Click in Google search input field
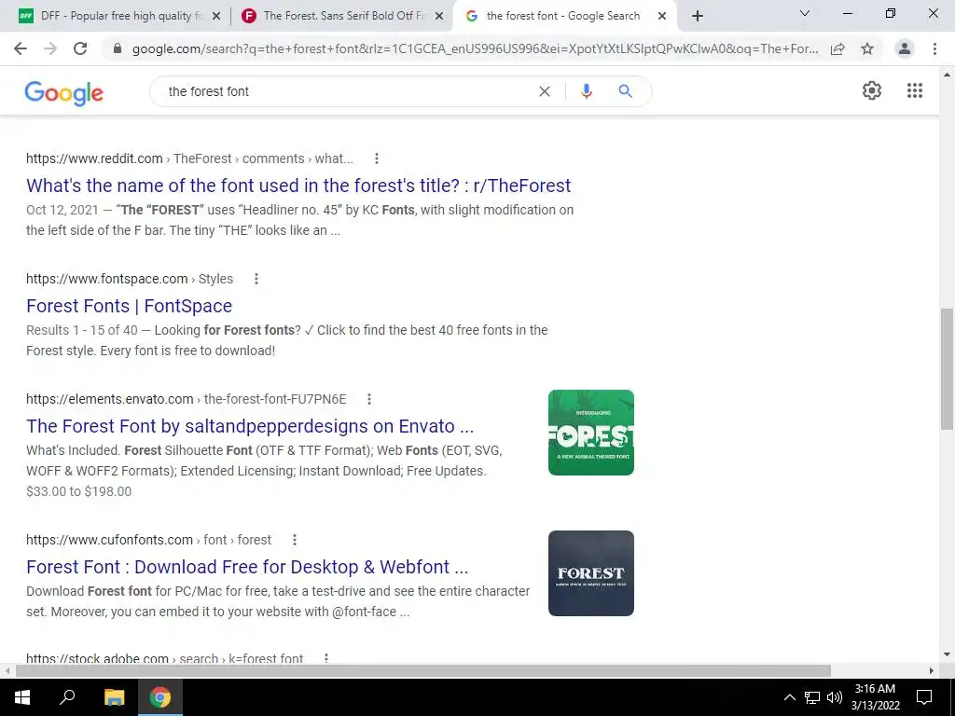Image resolution: width=955 pixels, height=716 pixels. [347, 91]
